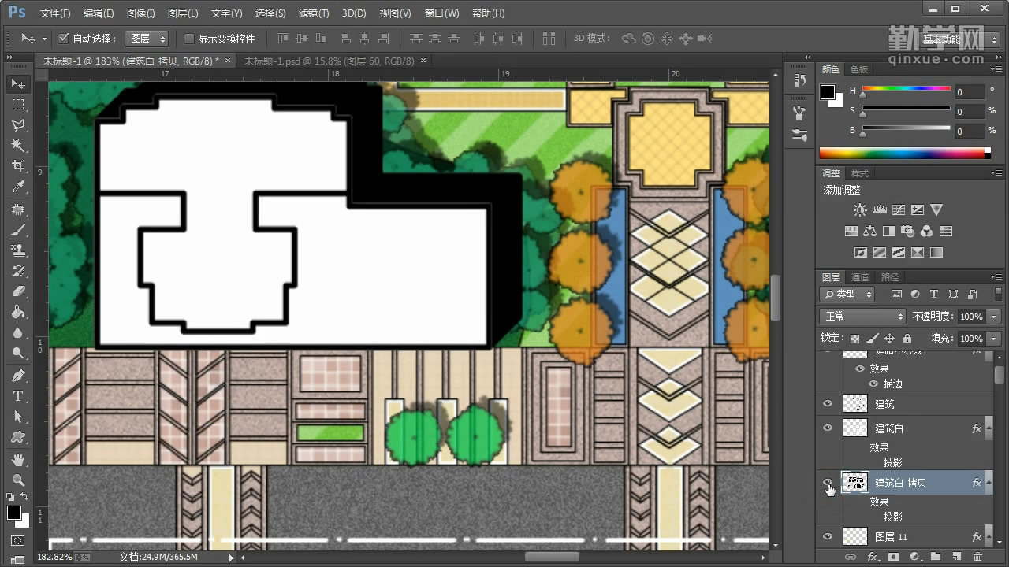Open the 窗口(W) menu
This screenshot has width=1009, height=567.
tap(441, 13)
